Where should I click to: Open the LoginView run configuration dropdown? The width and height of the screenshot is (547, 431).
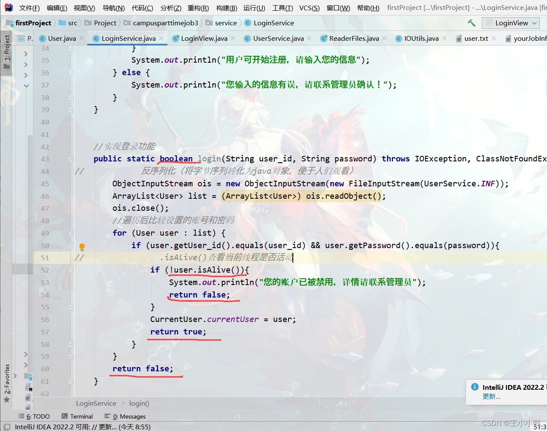511,23
